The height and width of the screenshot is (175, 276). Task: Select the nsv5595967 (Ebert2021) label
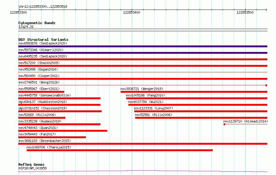point(39,89)
